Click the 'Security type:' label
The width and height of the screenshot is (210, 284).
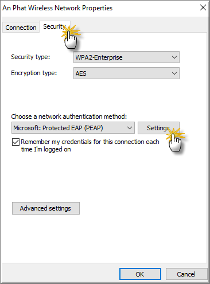tap(30, 57)
